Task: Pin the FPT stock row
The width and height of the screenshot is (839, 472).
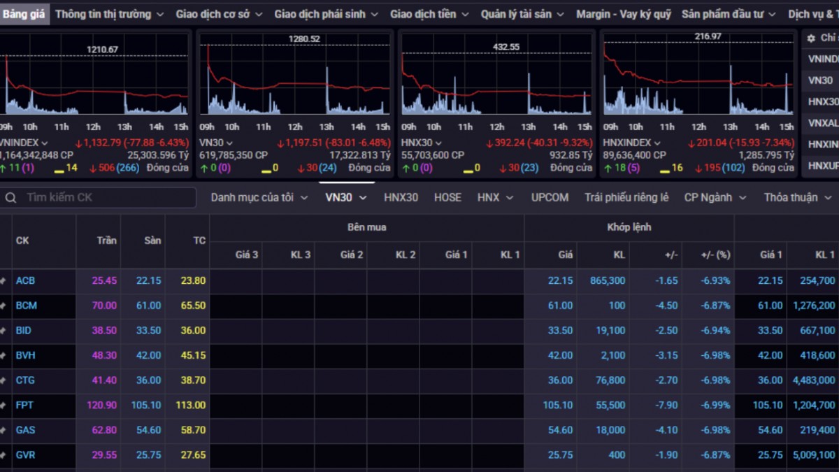Action: [3, 406]
